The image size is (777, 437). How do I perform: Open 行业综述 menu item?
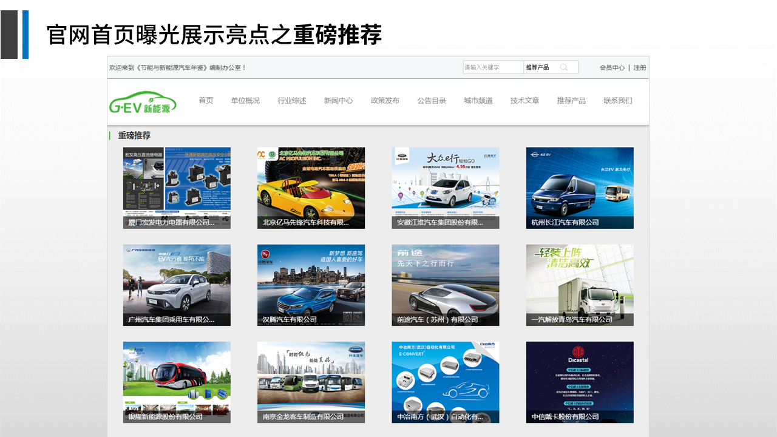[292, 101]
